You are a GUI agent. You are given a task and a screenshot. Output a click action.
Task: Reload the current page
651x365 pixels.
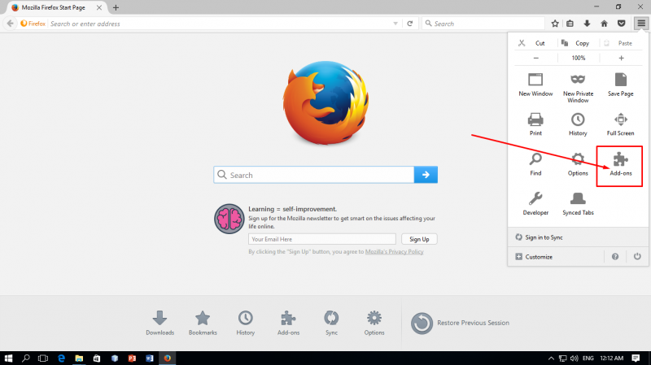410,24
